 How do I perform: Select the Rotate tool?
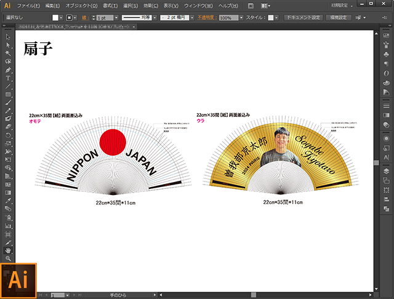click(x=8, y=135)
